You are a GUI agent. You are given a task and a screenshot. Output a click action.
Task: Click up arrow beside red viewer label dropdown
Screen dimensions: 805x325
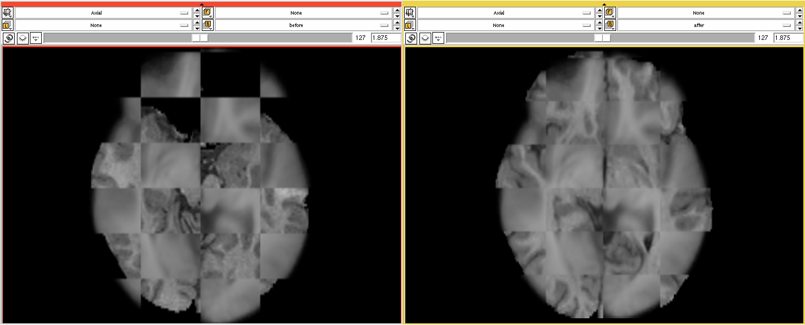[x=196, y=22]
